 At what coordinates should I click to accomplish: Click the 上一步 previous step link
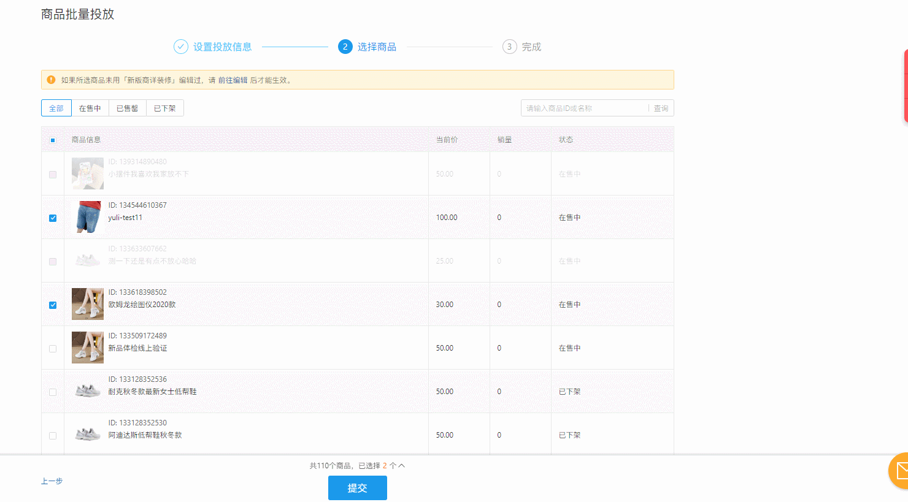[52, 481]
